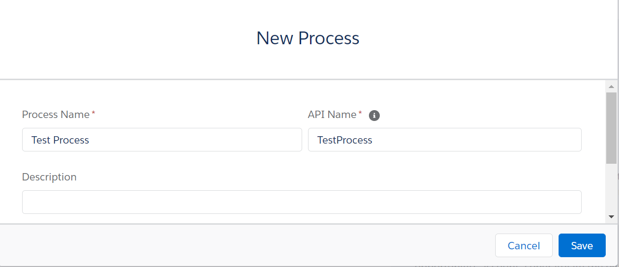Image resolution: width=619 pixels, height=267 pixels.
Task: Click the red asterisk after Process Name
Action: pos(93,113)
